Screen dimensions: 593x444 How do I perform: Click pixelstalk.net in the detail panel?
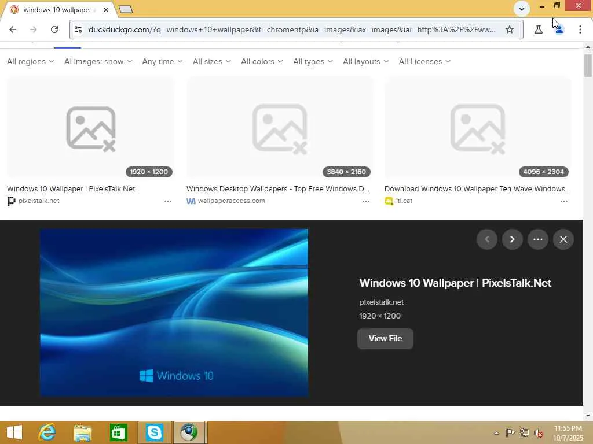[x=382, y=302]
